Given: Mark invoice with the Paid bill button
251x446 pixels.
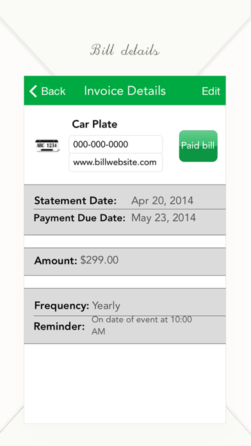Looking at the screenshot, I should [198, 146].
